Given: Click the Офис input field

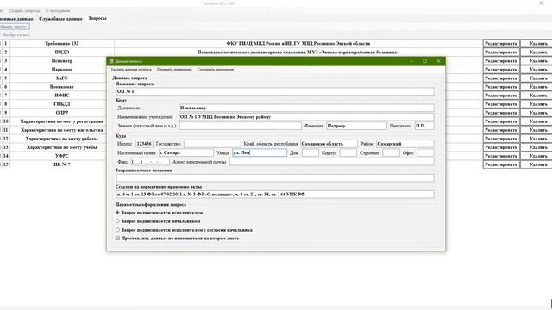Looking at the screenshot, I should 425,153.
